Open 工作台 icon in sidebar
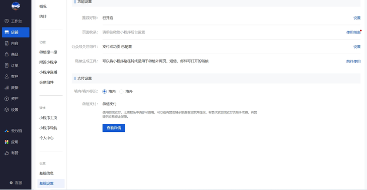This screenshot has height=190, width=367. coord(7,21)
